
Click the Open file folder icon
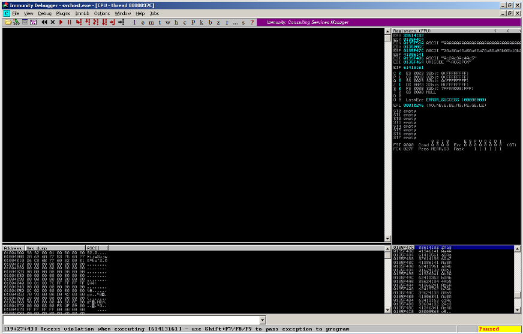(8, 22)
